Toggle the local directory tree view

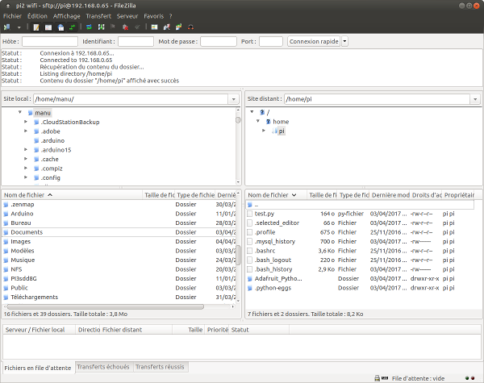48,27
